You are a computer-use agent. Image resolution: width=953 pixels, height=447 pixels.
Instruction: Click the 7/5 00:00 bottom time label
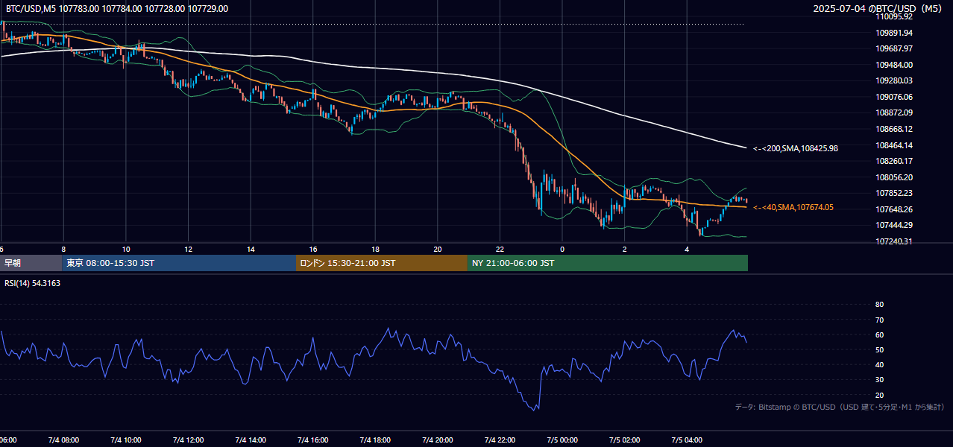(x=562, y=440)
